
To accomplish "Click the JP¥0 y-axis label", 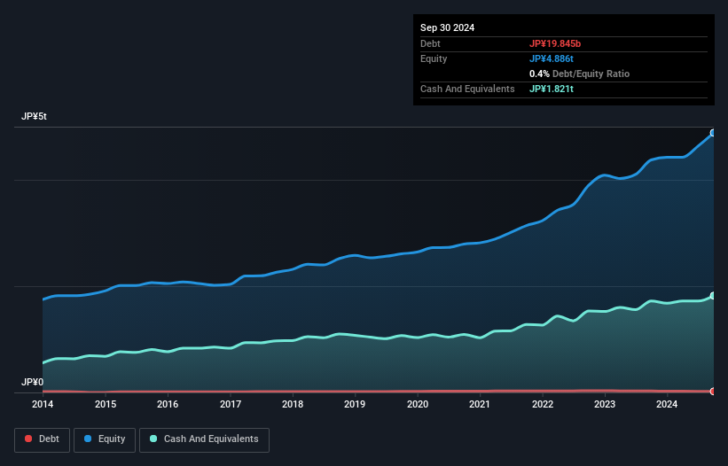I will 32,382.
